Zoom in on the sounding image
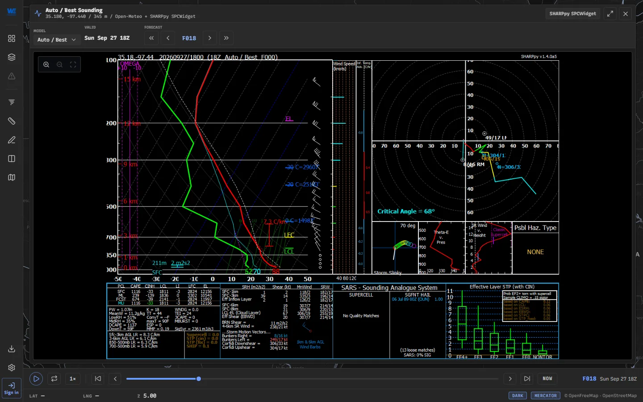 [x=46, y=65]
